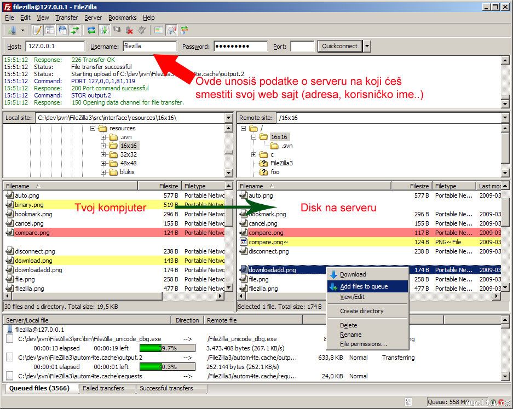Collapse the resources folder in local tree
This screenshot has height=409, width=513.
[93, 128]
